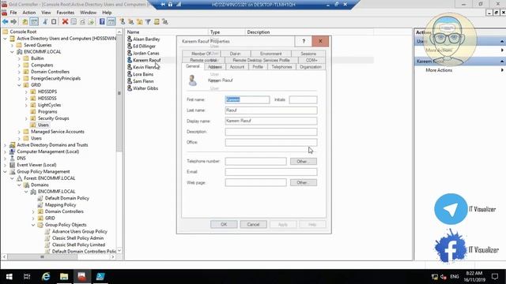The height and width of the screenshot is (284, 506).
Task: Toggle the Action Pane toolbar icon
Action: pos(111,21)
